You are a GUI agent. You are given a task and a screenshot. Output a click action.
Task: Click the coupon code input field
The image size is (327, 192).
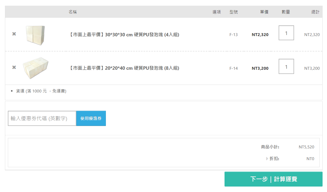point(42,118)
